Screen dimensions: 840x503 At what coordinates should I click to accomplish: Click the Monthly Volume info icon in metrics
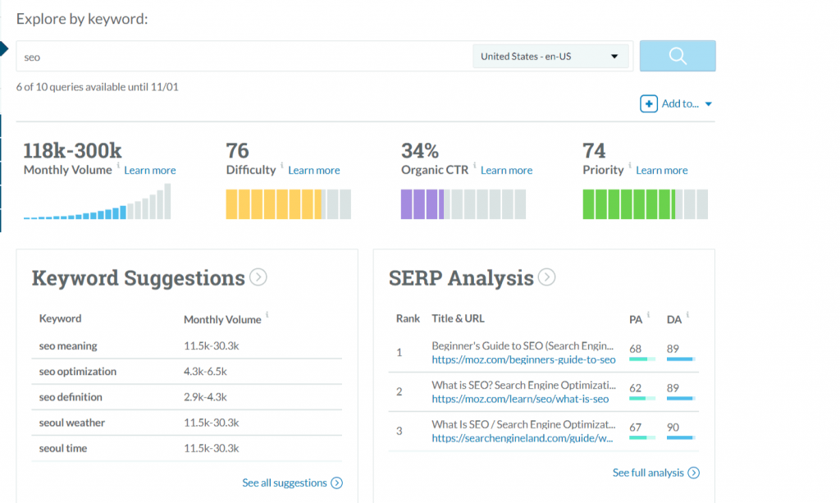[x=118, y=165]
